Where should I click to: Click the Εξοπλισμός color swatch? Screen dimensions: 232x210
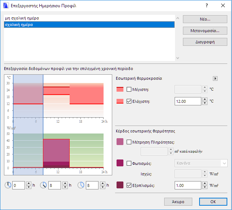(x=120, y=185)
